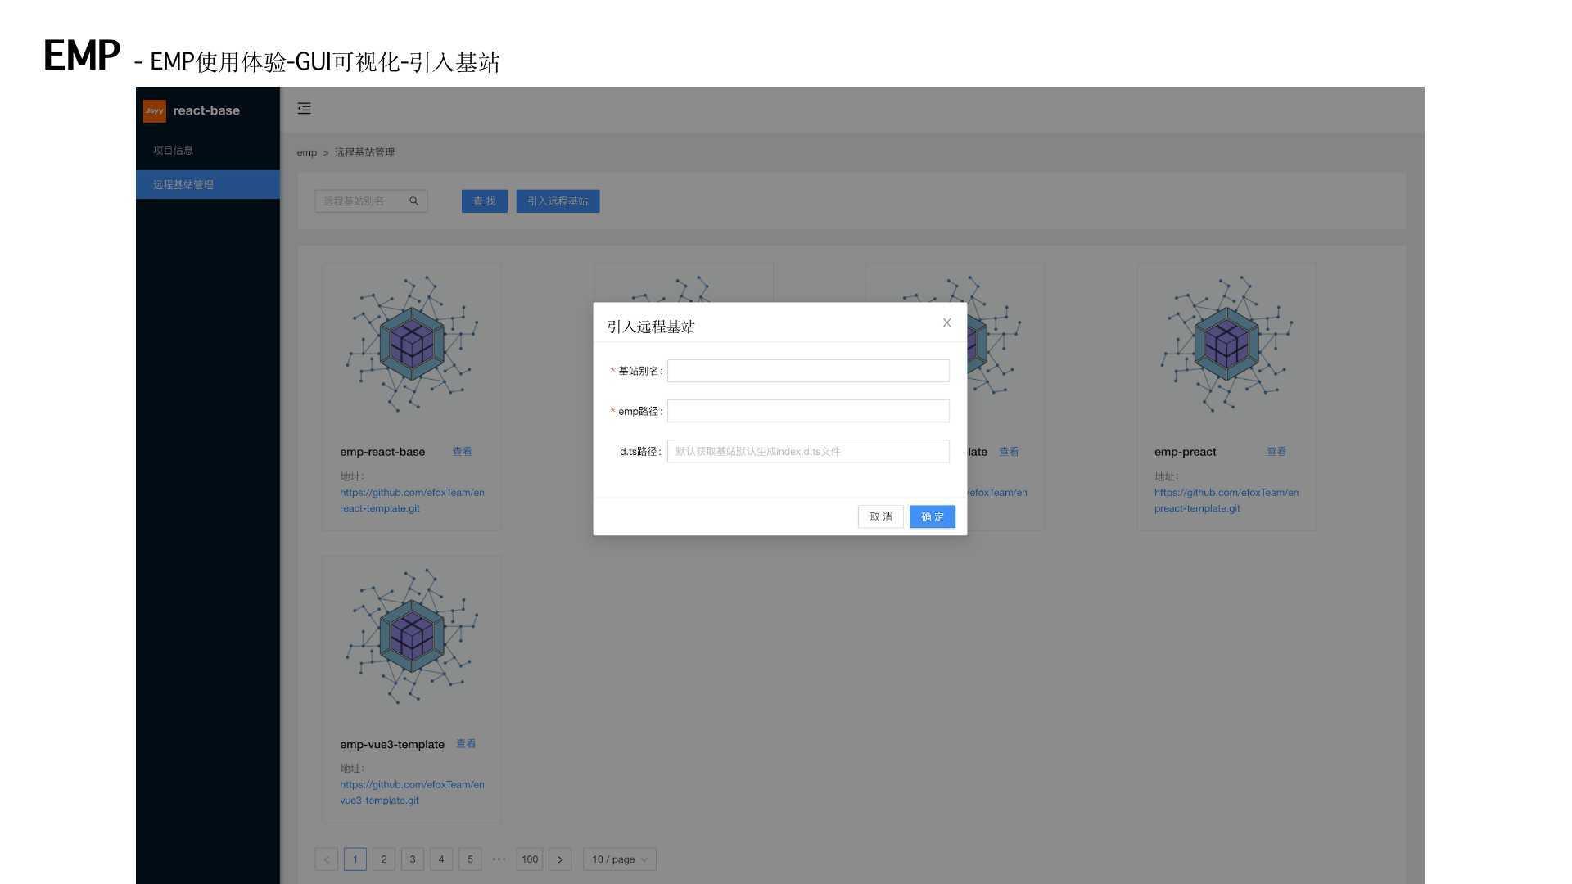Viewport: 1572px width, 884px height.
Task: Click the ellipsis to jump pagination pages
Action: point(499,859)
